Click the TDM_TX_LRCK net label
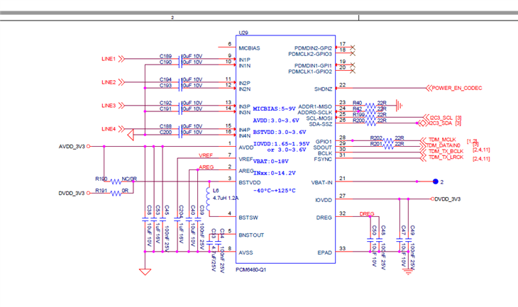Image resolution: width=518 pixels, height=307 pixels. pos(446,157)
